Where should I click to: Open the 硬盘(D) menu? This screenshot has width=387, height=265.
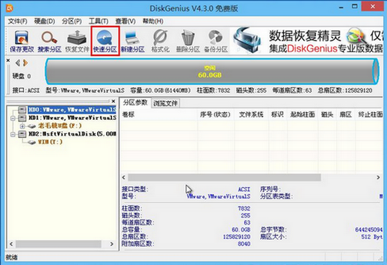(x=44, y=21)
